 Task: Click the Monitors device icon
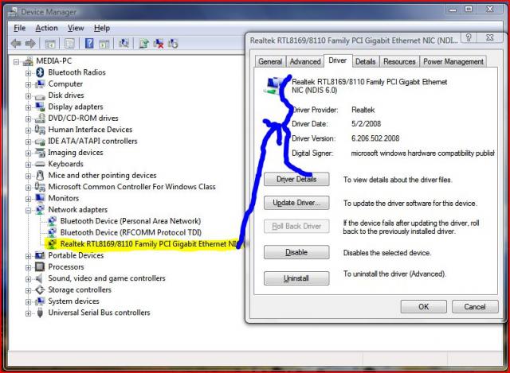[x=40, y=198]
